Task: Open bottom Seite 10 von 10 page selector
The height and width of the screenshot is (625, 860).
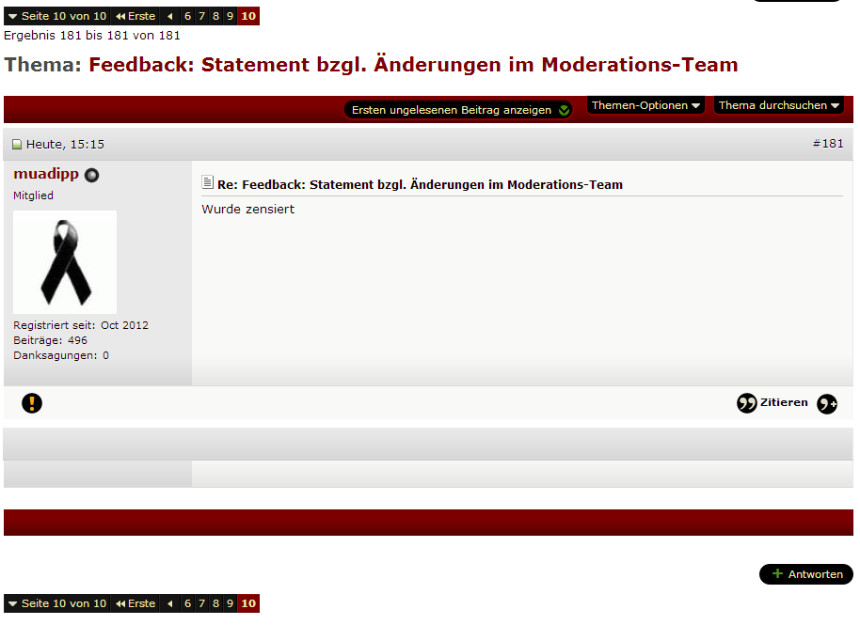Action: click(x=56, y=603)
